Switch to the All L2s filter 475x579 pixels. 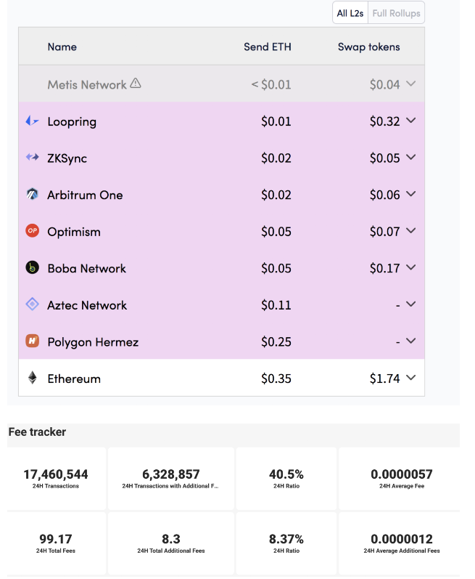pos(350,13)
